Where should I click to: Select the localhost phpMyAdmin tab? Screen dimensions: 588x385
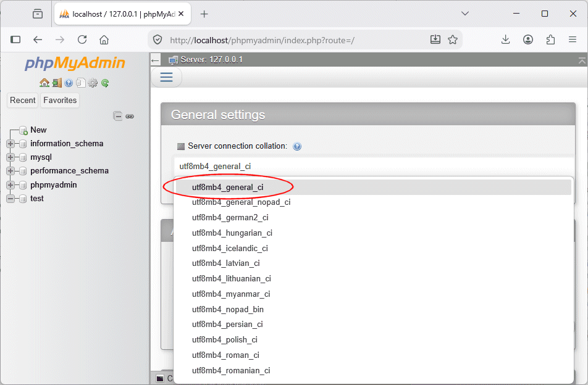pyautogui.click(x=122, y=14)
